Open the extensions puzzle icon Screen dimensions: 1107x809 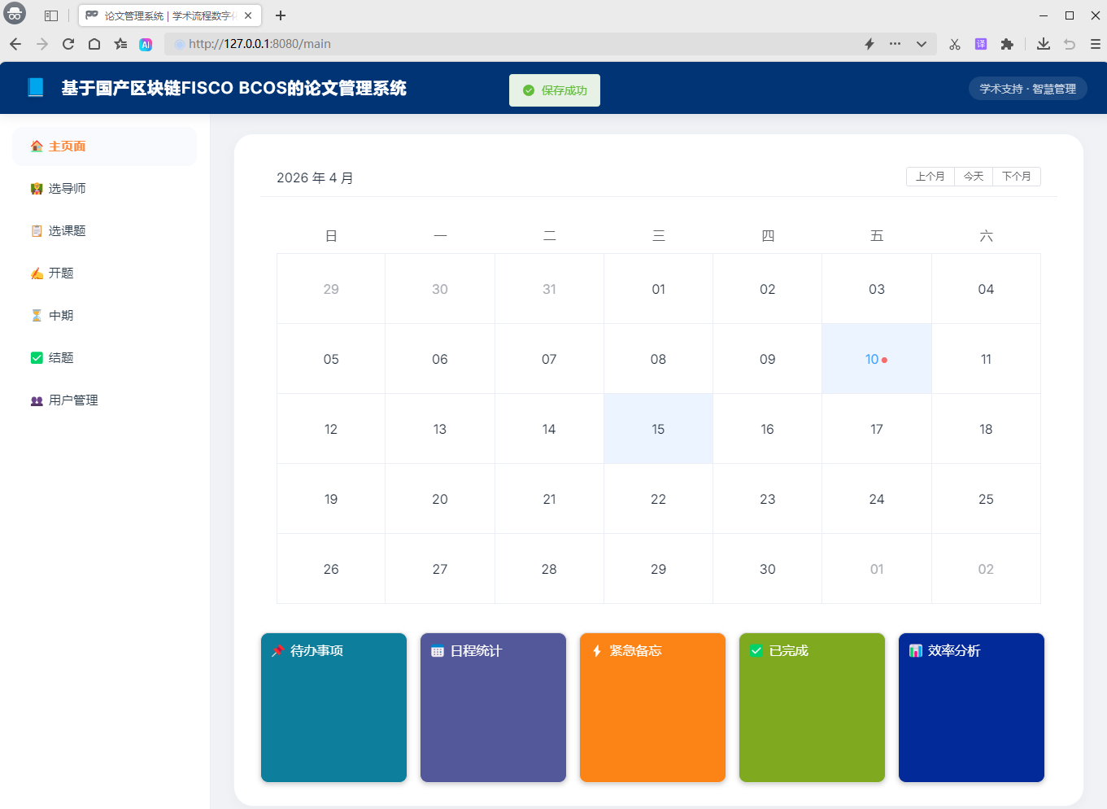1007,44
